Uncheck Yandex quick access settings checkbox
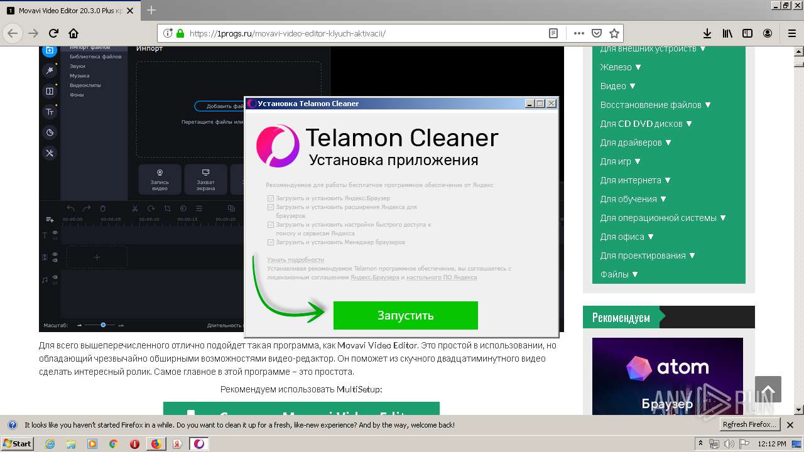 pos(271,224)
